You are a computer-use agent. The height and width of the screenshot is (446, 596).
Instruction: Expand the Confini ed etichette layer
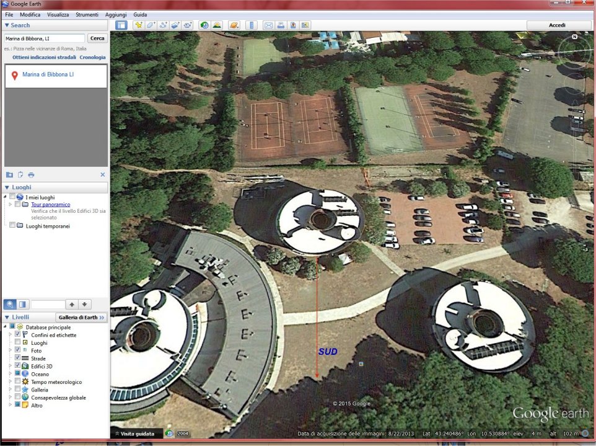[10, 334]
